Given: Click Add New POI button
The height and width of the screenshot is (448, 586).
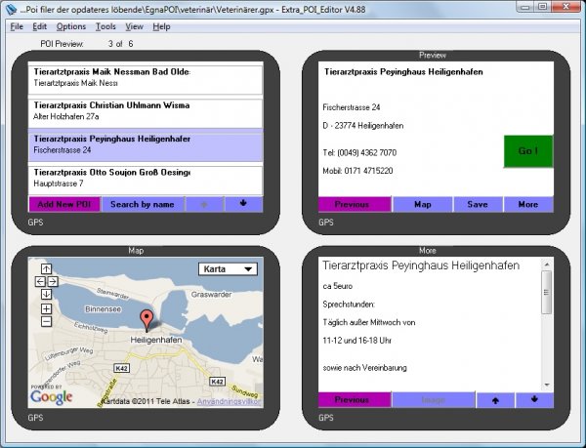Looking at the screenshot, I should click(63, 204).
